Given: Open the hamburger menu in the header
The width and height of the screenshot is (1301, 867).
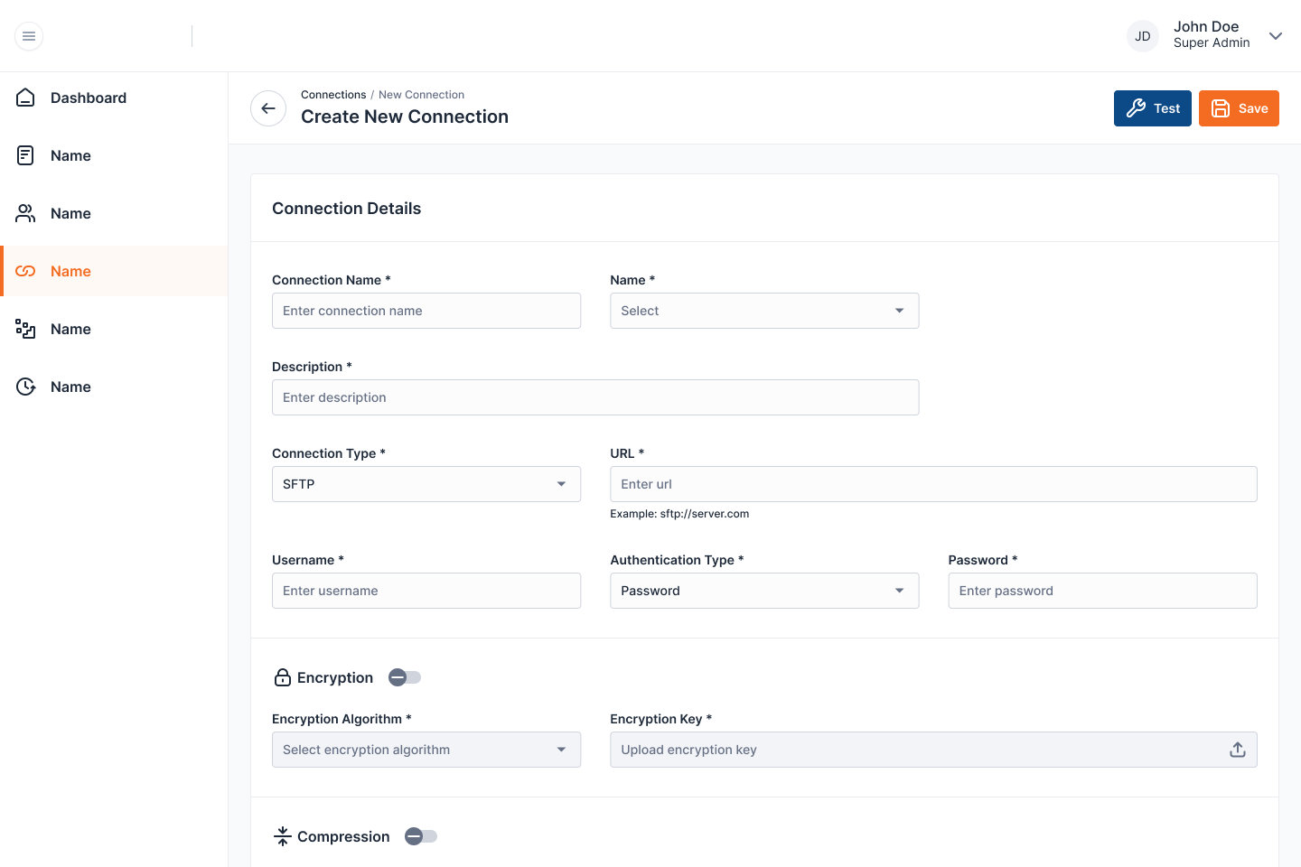Looking at the screenshot, I should click(29, 36).
